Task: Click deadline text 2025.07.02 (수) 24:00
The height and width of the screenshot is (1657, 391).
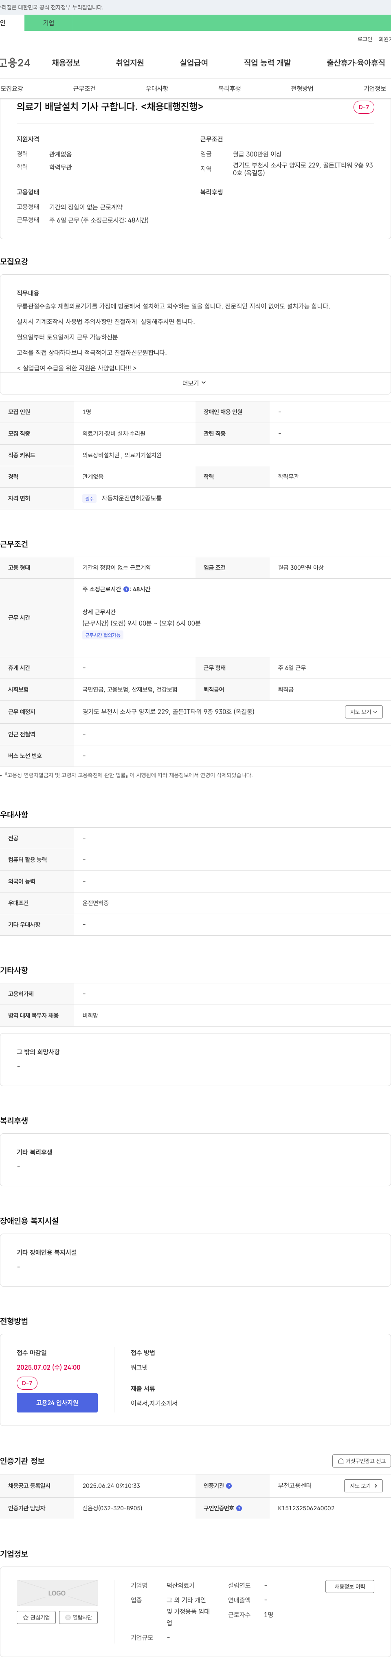Action: click(49, 1367)
